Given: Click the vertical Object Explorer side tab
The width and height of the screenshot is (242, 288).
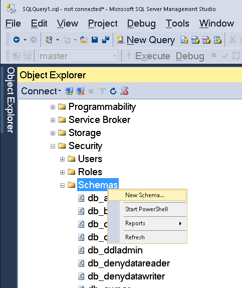Looking at the screenshot, I should click(11, 100).
